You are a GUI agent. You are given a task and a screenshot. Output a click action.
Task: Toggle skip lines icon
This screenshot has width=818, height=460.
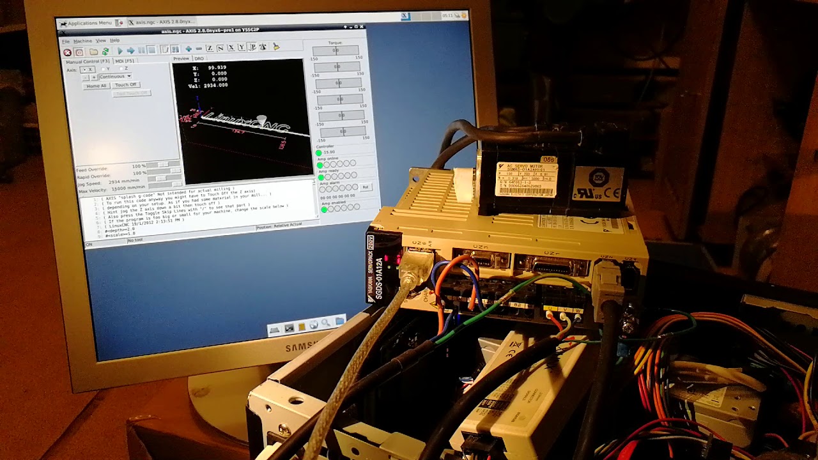point(165,49)
